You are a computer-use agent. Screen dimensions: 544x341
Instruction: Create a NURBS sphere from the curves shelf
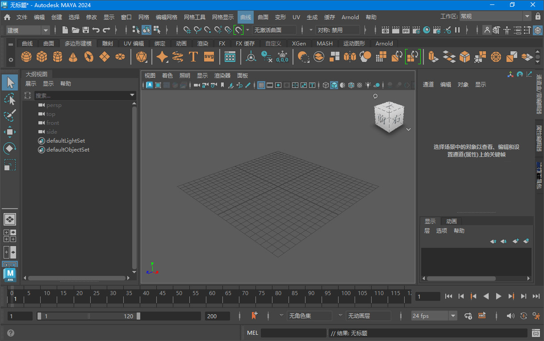[26, 57]
